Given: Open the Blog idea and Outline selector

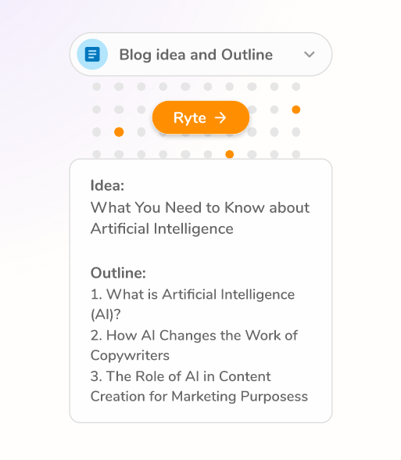Looking at the screenshot, I should [x=201, y=55].
